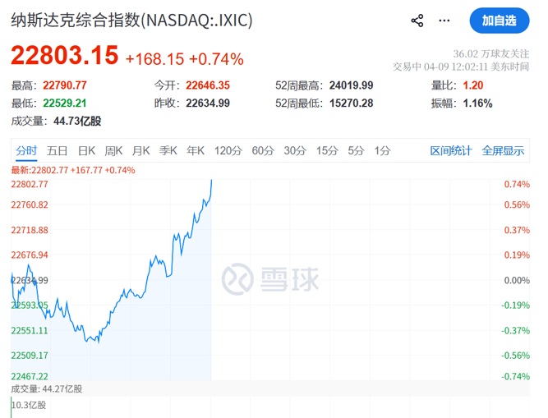The image size is (548, 418).
Task: Switch to 年K chart view
Action: tap(195, 150)
